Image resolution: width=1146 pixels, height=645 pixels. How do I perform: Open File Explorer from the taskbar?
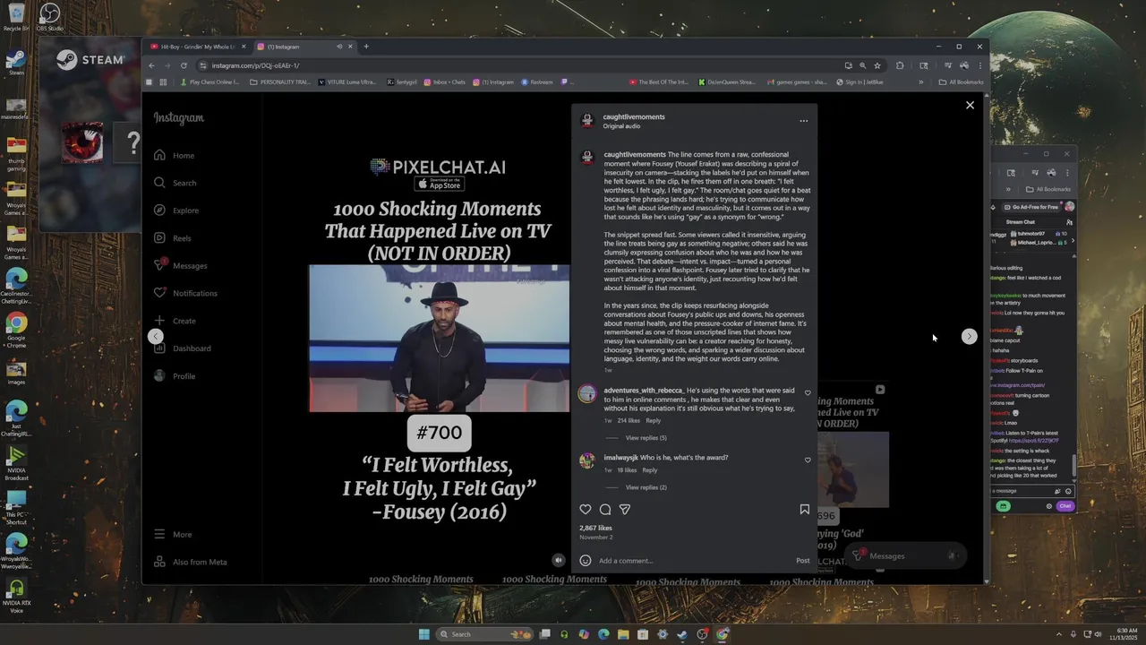[x=623, y=634]
